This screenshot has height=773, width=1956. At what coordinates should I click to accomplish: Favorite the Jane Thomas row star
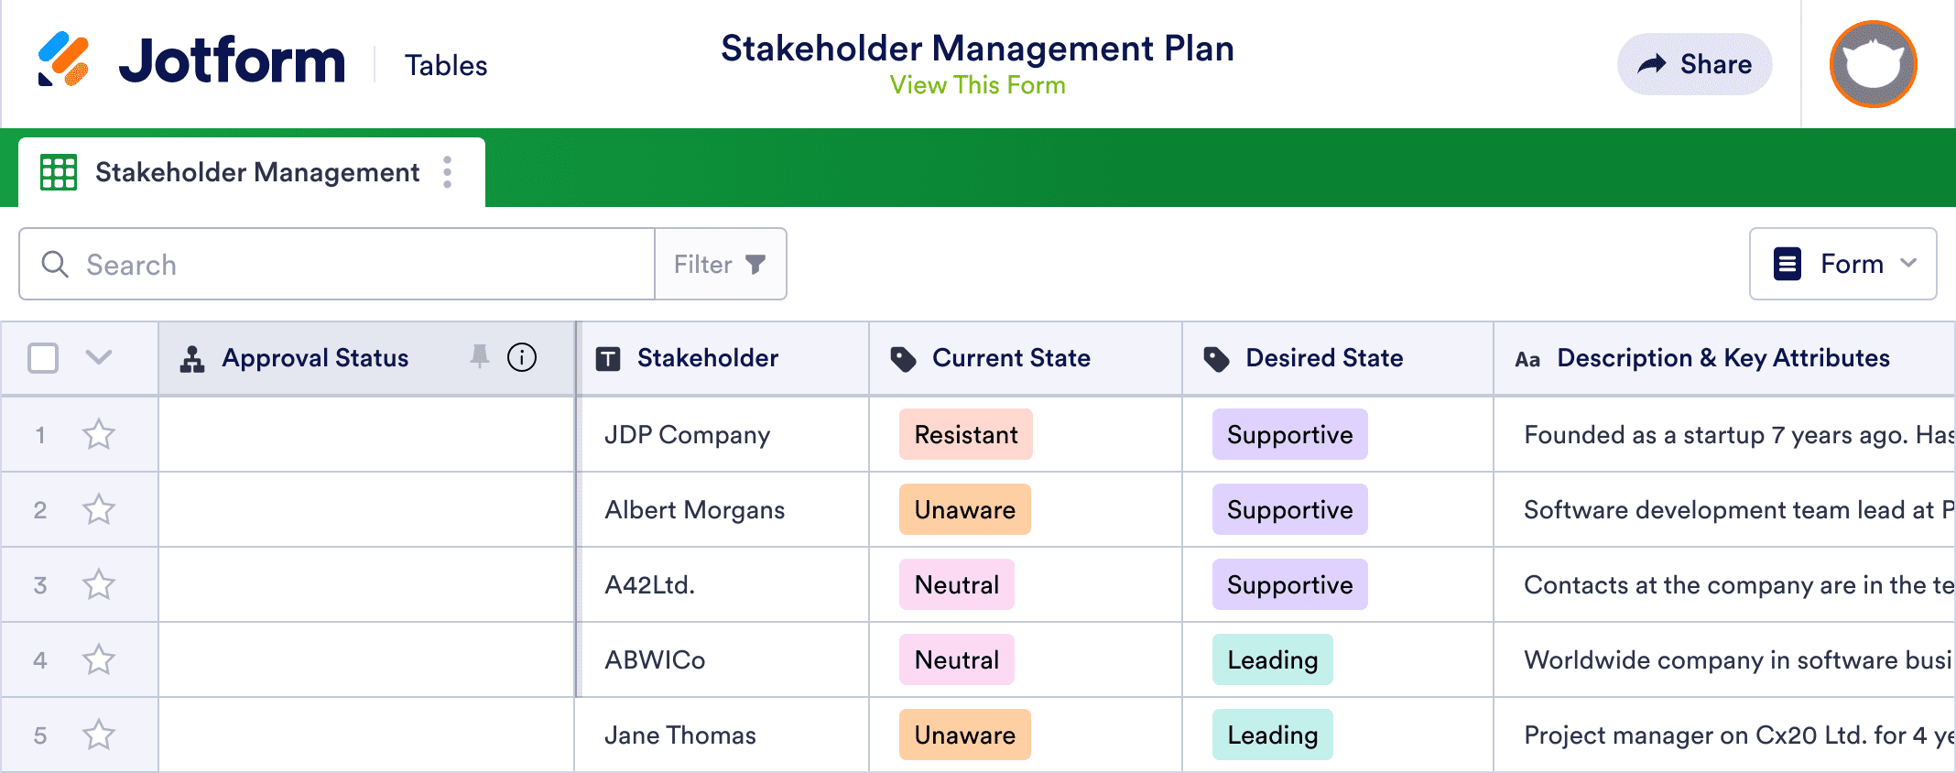99,735
